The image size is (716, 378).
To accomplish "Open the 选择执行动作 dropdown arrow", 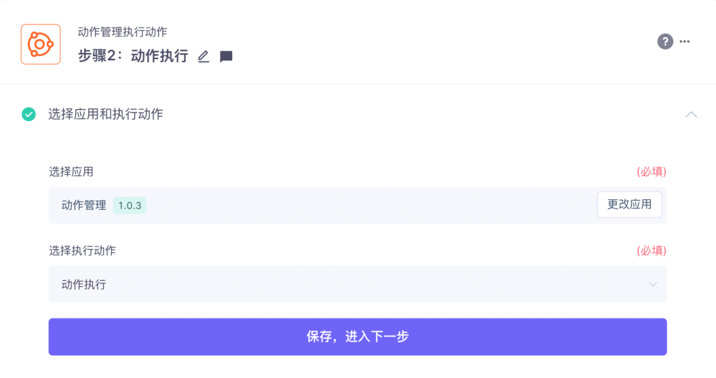I will (652, 285).
